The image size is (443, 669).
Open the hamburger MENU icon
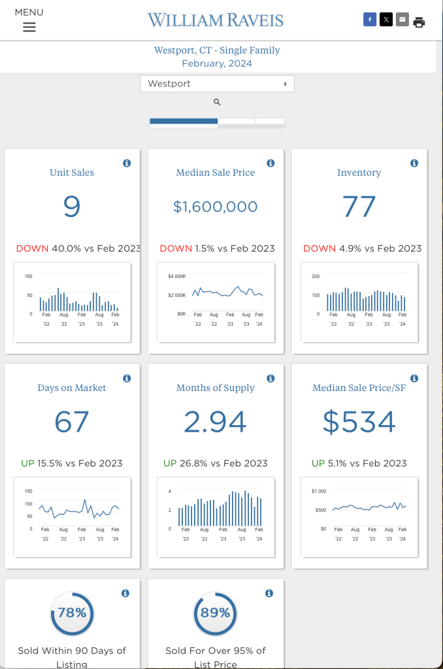click(x=29, y=27)
